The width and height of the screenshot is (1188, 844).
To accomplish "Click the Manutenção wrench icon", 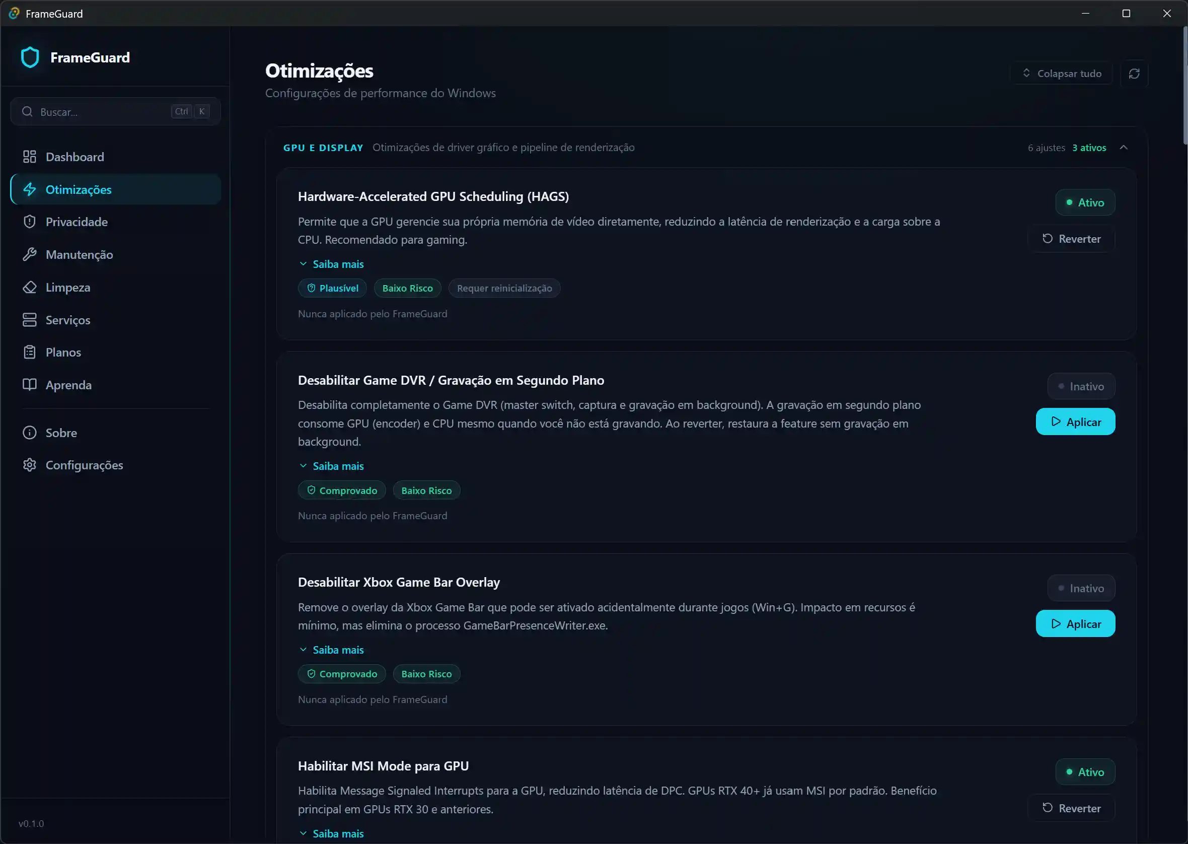I will point(30,254).
